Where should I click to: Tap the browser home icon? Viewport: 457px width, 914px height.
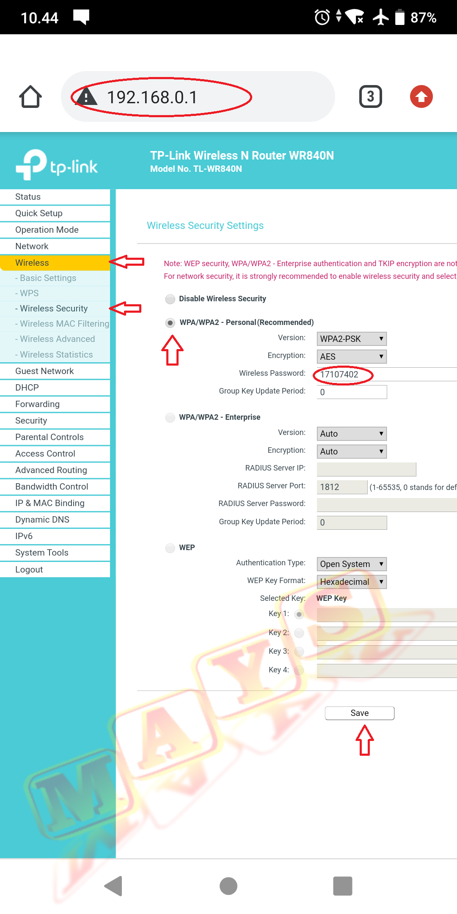pos(30,97)
